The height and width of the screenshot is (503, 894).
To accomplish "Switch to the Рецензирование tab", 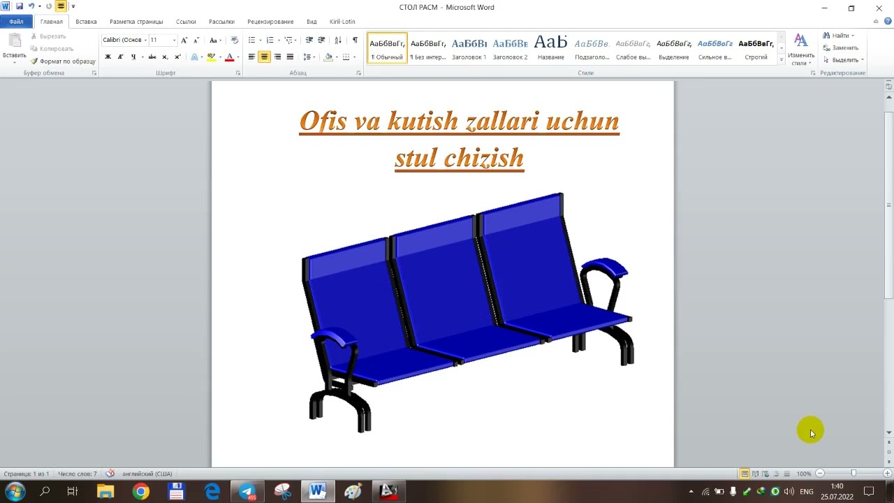I will point(270,22).
